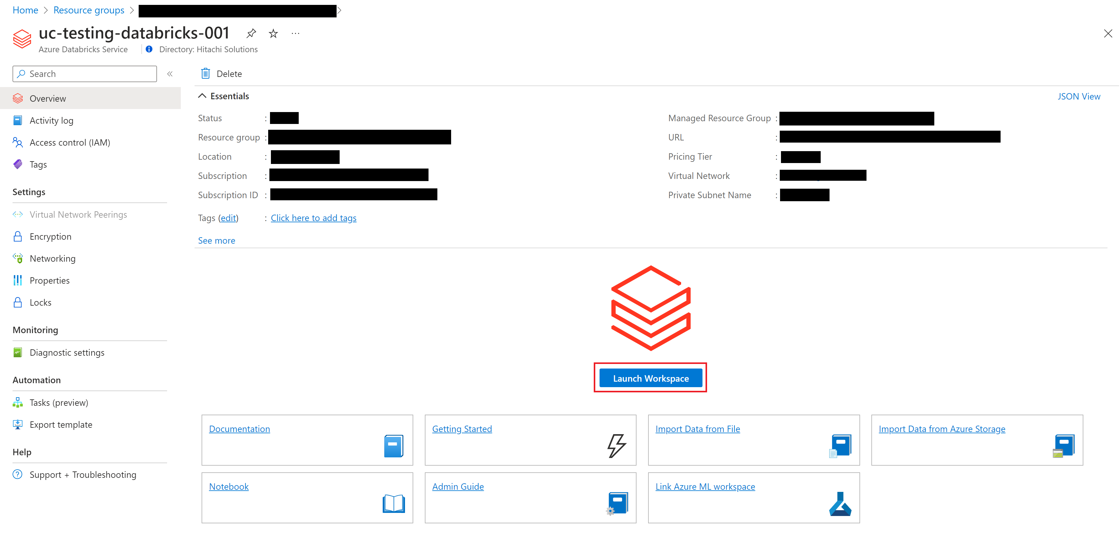The width and height of the screenshot is (1120, 545).
Task: Mark resource as favorite with star icon
Action: [x=273, y=34]
